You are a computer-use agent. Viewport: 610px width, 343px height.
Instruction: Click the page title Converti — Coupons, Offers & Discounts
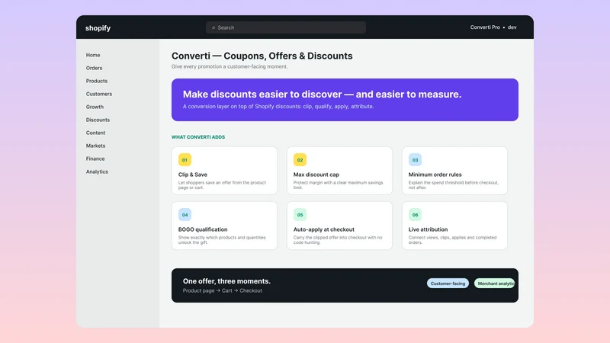click(262, 56)
